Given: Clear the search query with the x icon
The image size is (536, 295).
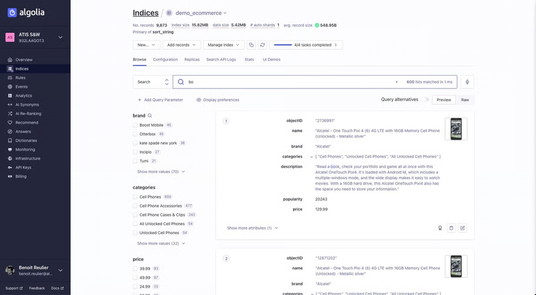Looking at the screenshot, I should (x=396, y=82).
